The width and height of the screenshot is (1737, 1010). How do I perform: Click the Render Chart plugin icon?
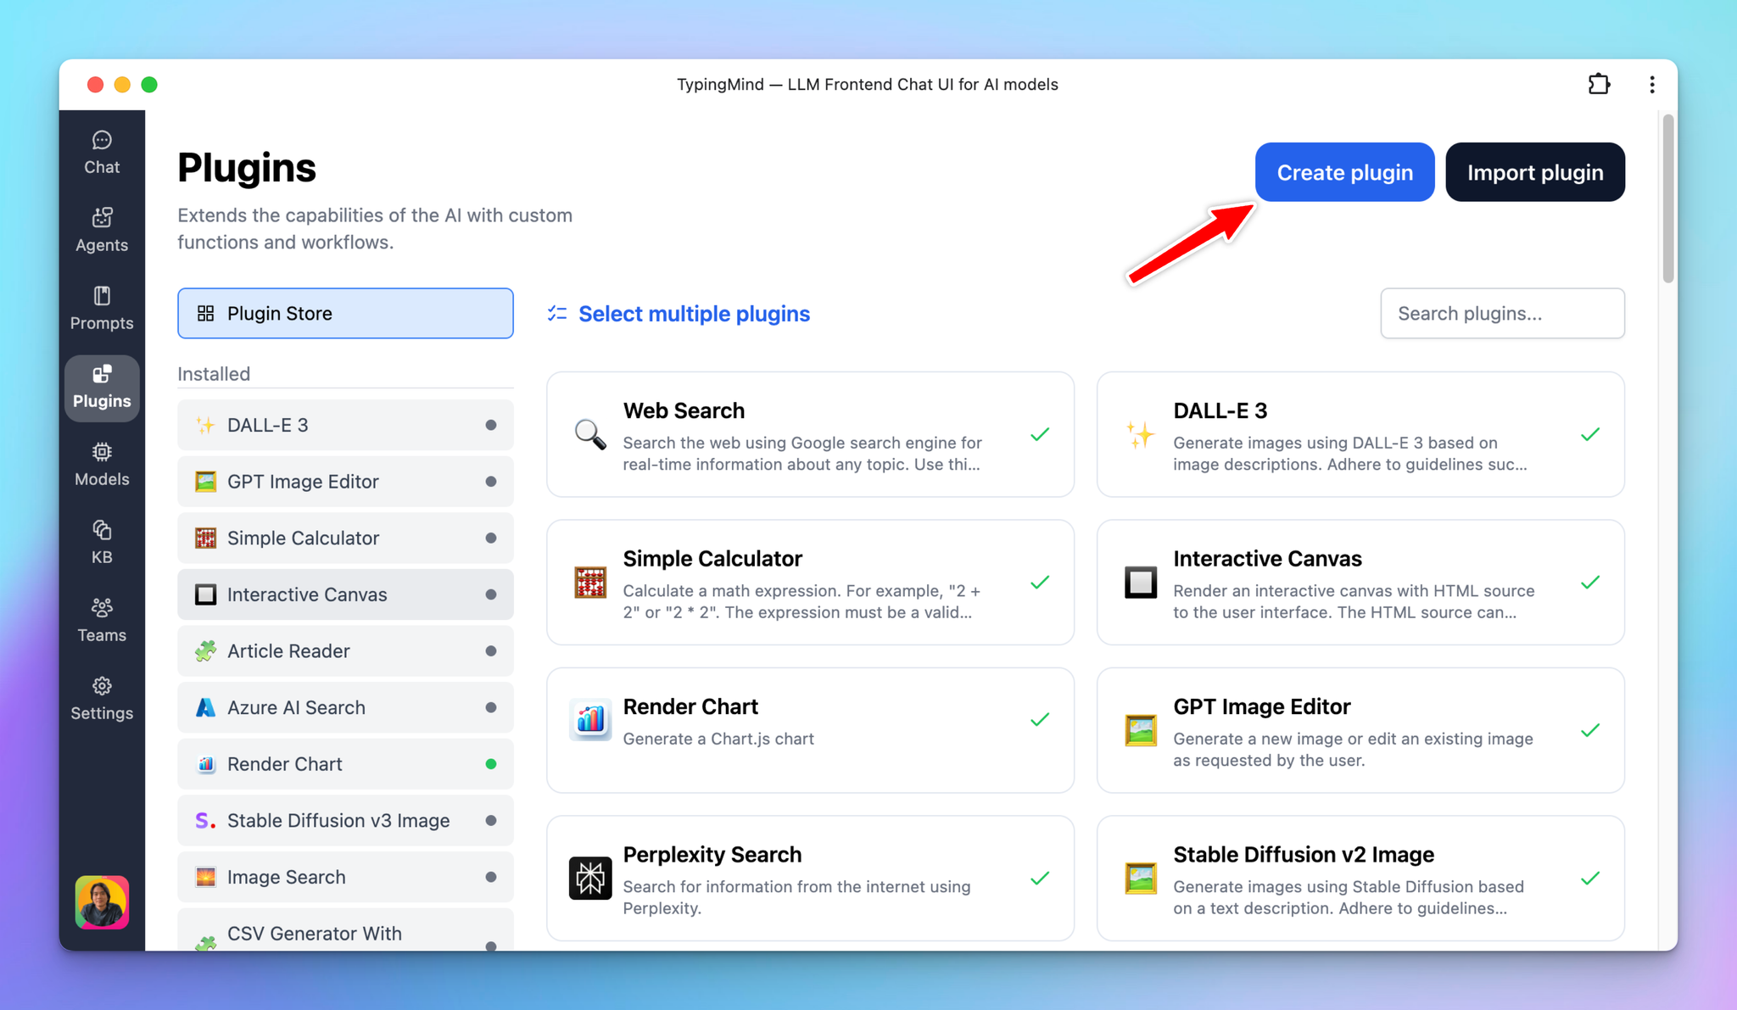(x=204, y=763)
